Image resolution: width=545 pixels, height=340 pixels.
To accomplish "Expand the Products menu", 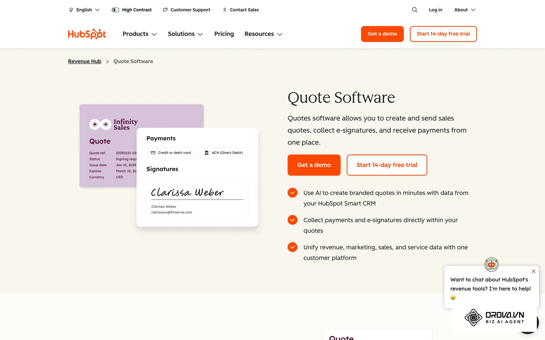I will pos(140,34).
